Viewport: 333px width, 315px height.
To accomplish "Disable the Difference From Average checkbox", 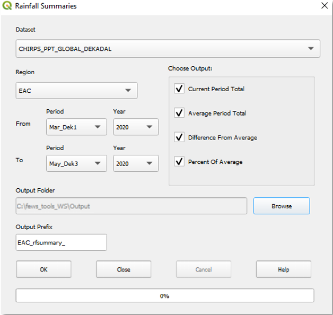I will [179, 137].
